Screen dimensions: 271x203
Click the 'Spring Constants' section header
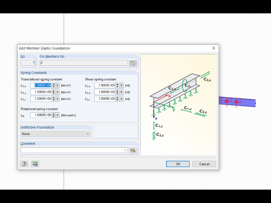(34, 73)
